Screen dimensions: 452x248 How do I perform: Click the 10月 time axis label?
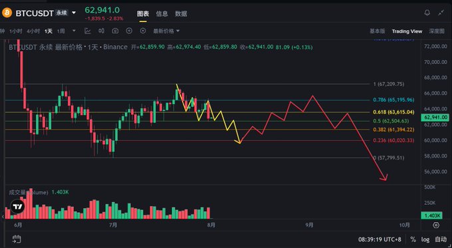point(404,225)
